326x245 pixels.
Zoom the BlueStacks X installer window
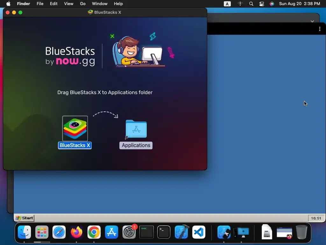(x=20, y=12)
